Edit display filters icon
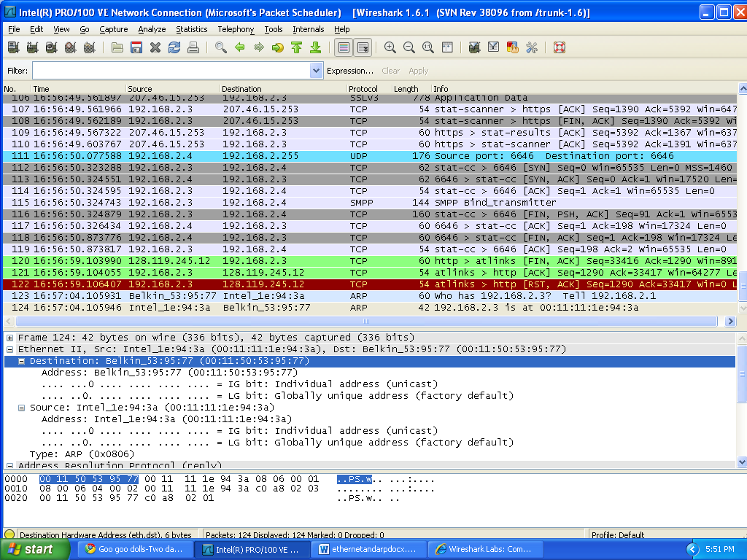747x560 pixels. click(x=494, y=47)
